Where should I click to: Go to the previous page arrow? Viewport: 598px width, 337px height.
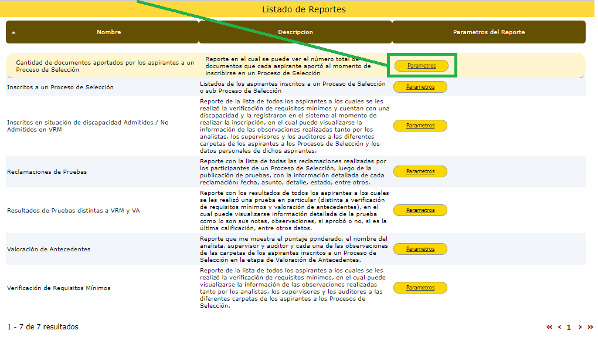point(559,327)
